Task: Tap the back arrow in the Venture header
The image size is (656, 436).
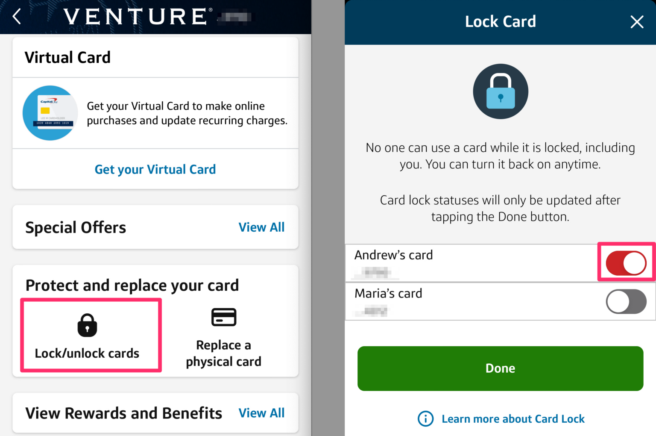Action: [x=16, y=17]
